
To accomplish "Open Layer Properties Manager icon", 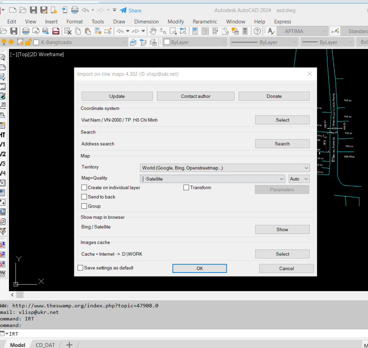I will 133,42.
